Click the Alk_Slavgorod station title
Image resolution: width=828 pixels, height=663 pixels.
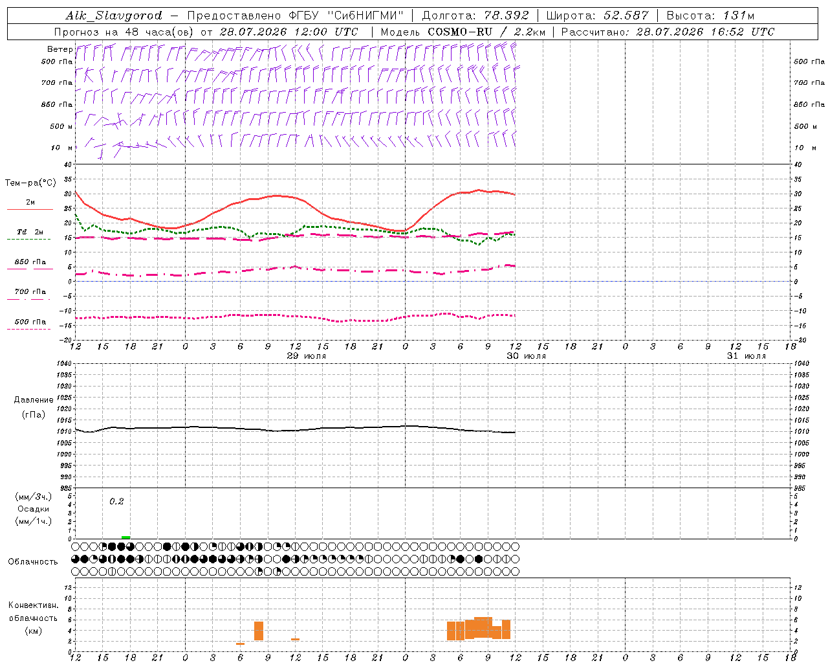click(114, 16)
